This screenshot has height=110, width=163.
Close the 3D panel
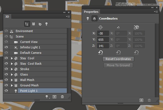[69, 12]
